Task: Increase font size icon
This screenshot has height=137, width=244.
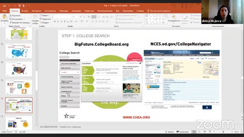Action: click(x=81, y=17)
